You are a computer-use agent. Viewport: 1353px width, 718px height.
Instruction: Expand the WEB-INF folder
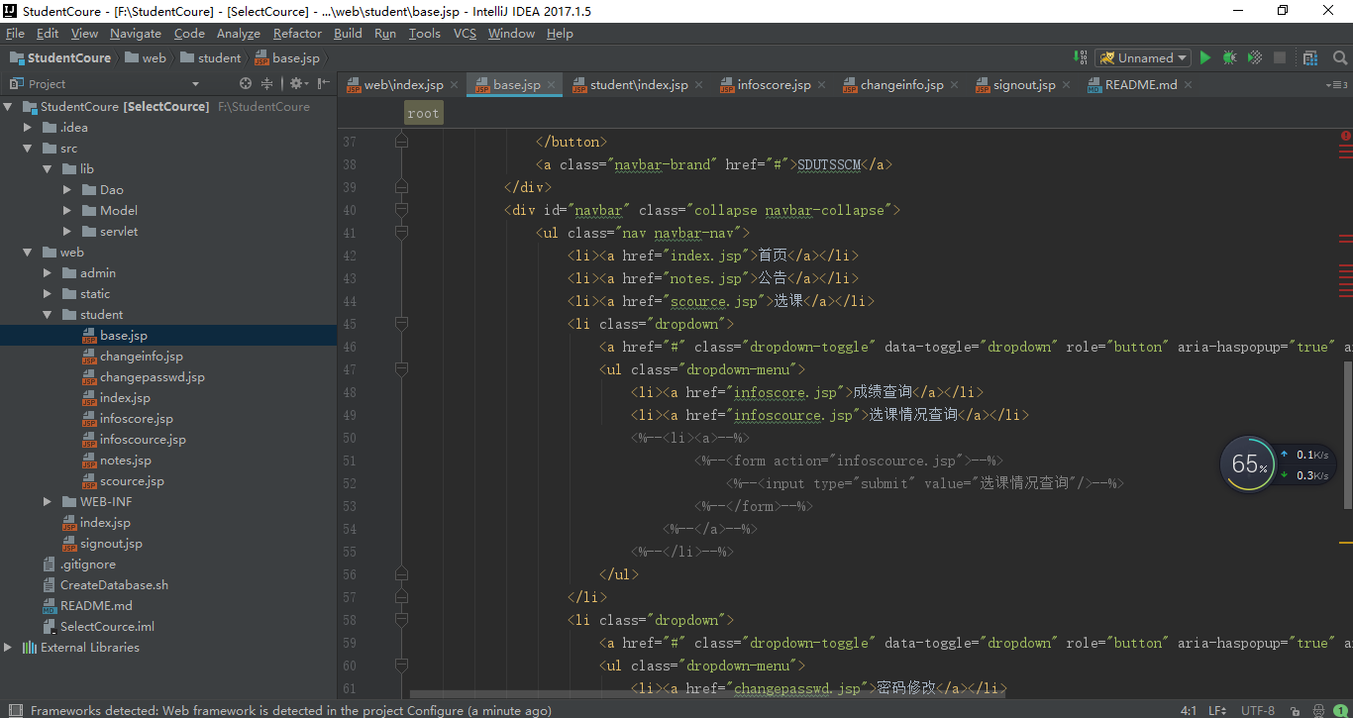48,501
